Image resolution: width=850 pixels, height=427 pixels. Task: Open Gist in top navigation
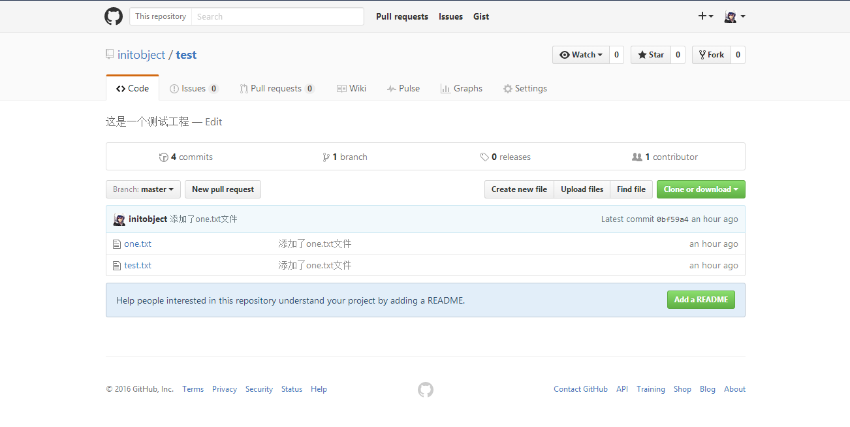(x=481, y=16)
